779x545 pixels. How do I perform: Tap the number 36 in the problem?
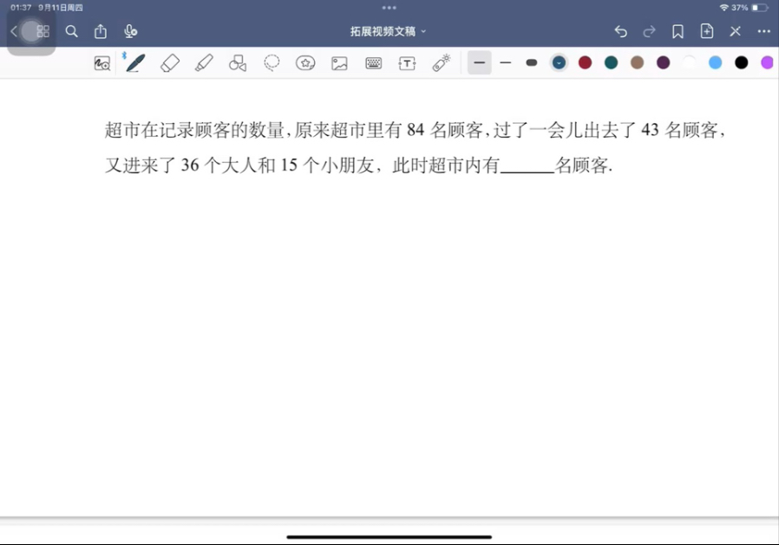[190, 165]
